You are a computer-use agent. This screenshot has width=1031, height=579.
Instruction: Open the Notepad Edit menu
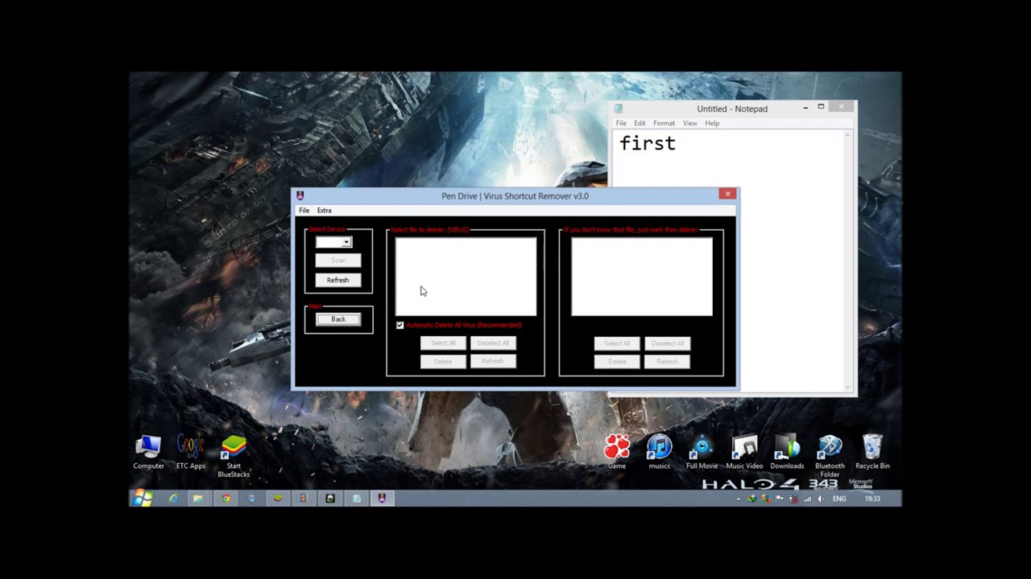click(640, 123)
